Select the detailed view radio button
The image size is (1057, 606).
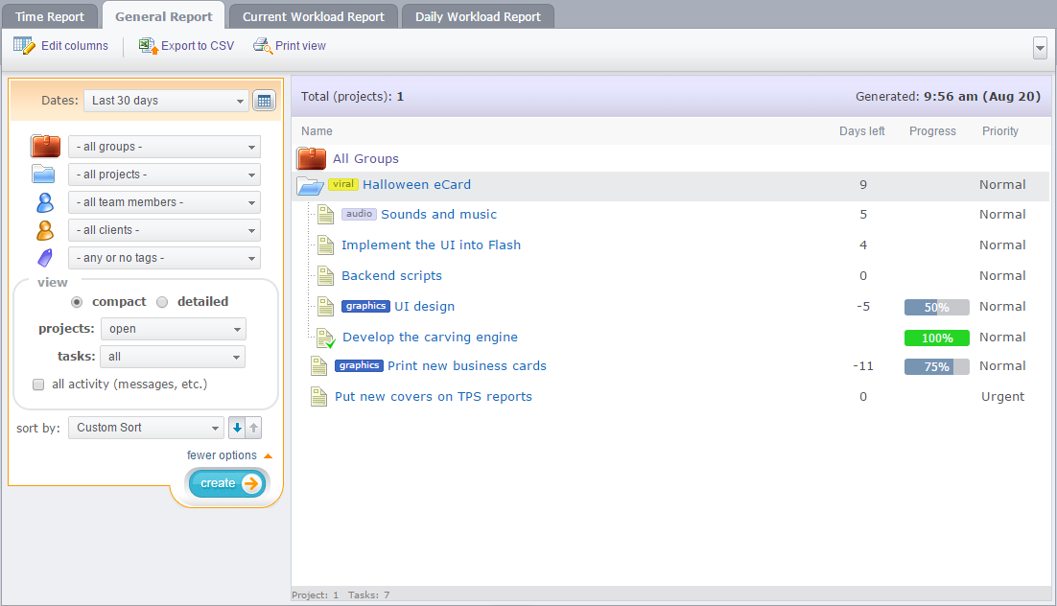coord(162,302)
